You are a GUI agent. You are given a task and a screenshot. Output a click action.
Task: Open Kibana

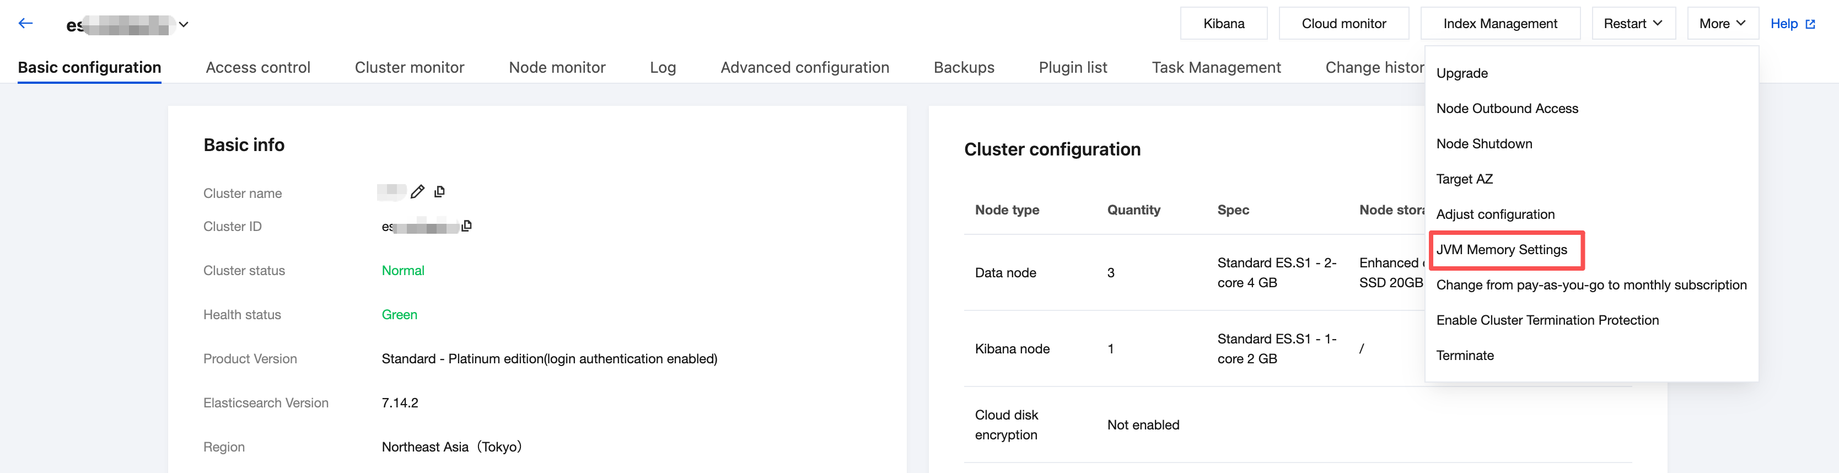(x=1224, y=24)
